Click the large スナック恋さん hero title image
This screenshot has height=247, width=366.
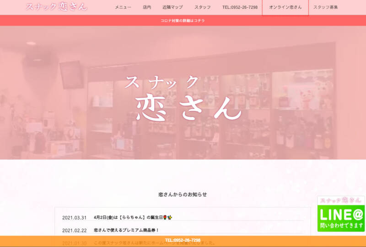click(183, 98)
